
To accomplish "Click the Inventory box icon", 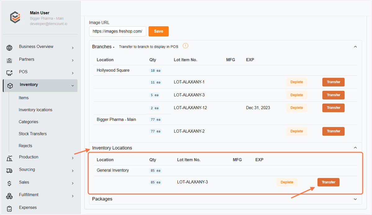I will 10,86.
